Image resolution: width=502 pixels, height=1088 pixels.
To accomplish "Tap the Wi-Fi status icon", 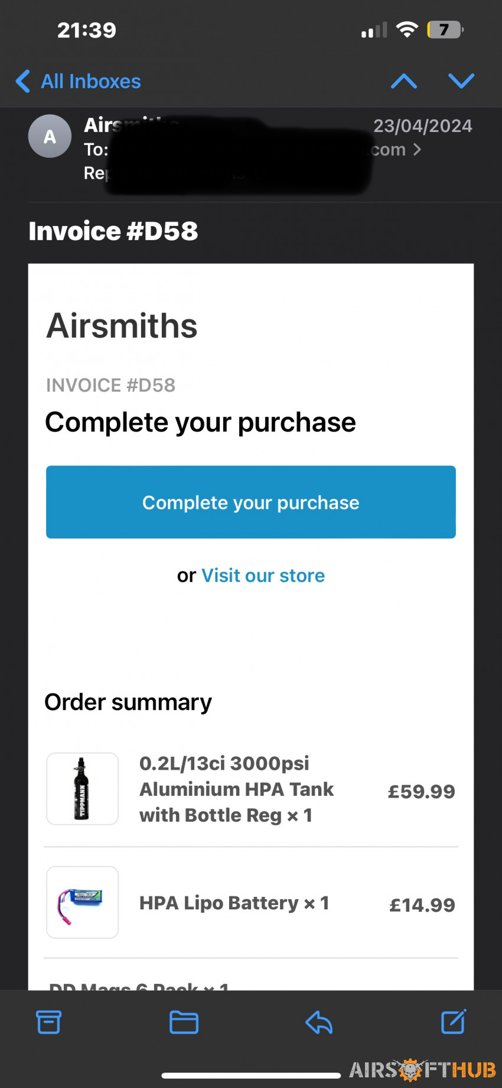I will point(407,30).
